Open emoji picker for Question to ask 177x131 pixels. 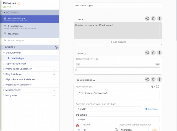tap(158, 87)
